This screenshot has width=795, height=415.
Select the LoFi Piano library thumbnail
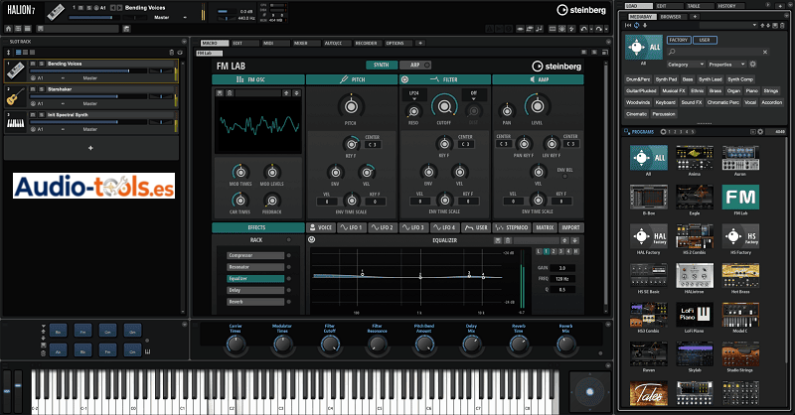694,315
